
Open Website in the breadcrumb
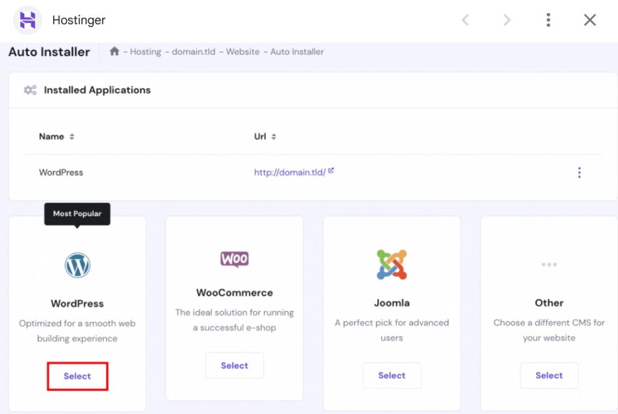tap(243, 52)
